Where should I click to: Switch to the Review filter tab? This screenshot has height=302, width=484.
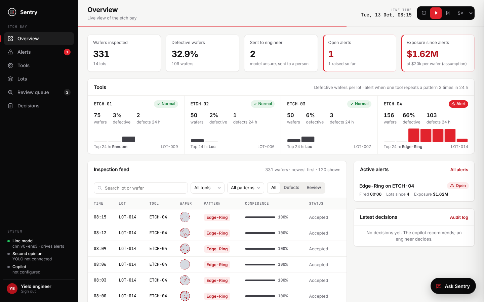[314, 188]
